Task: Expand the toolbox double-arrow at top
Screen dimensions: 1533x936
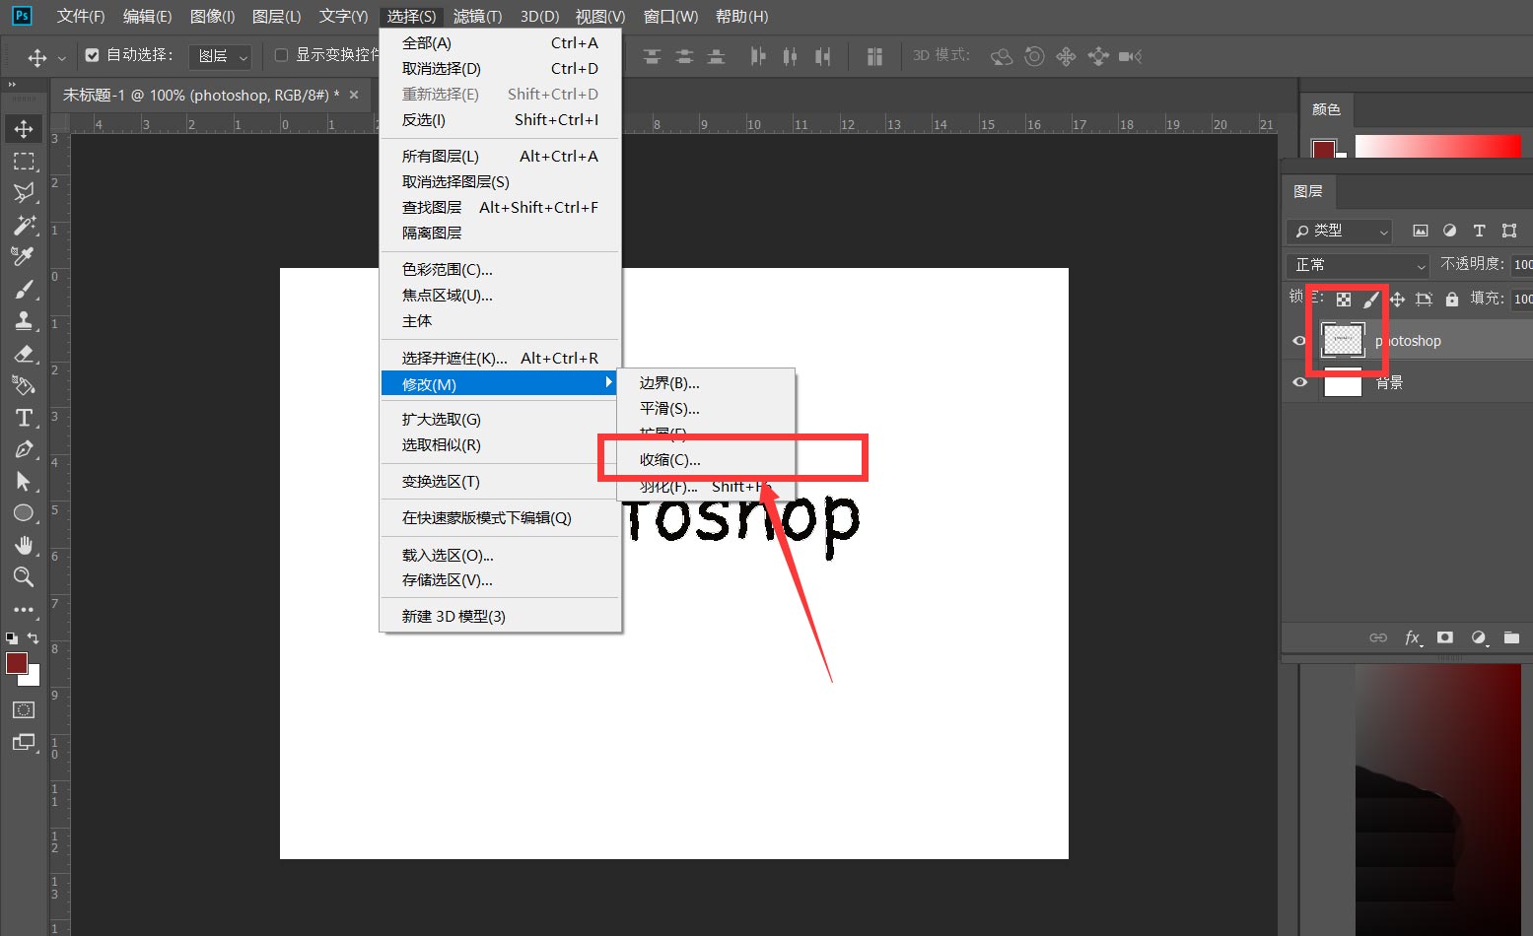Action: pos(13,85)
